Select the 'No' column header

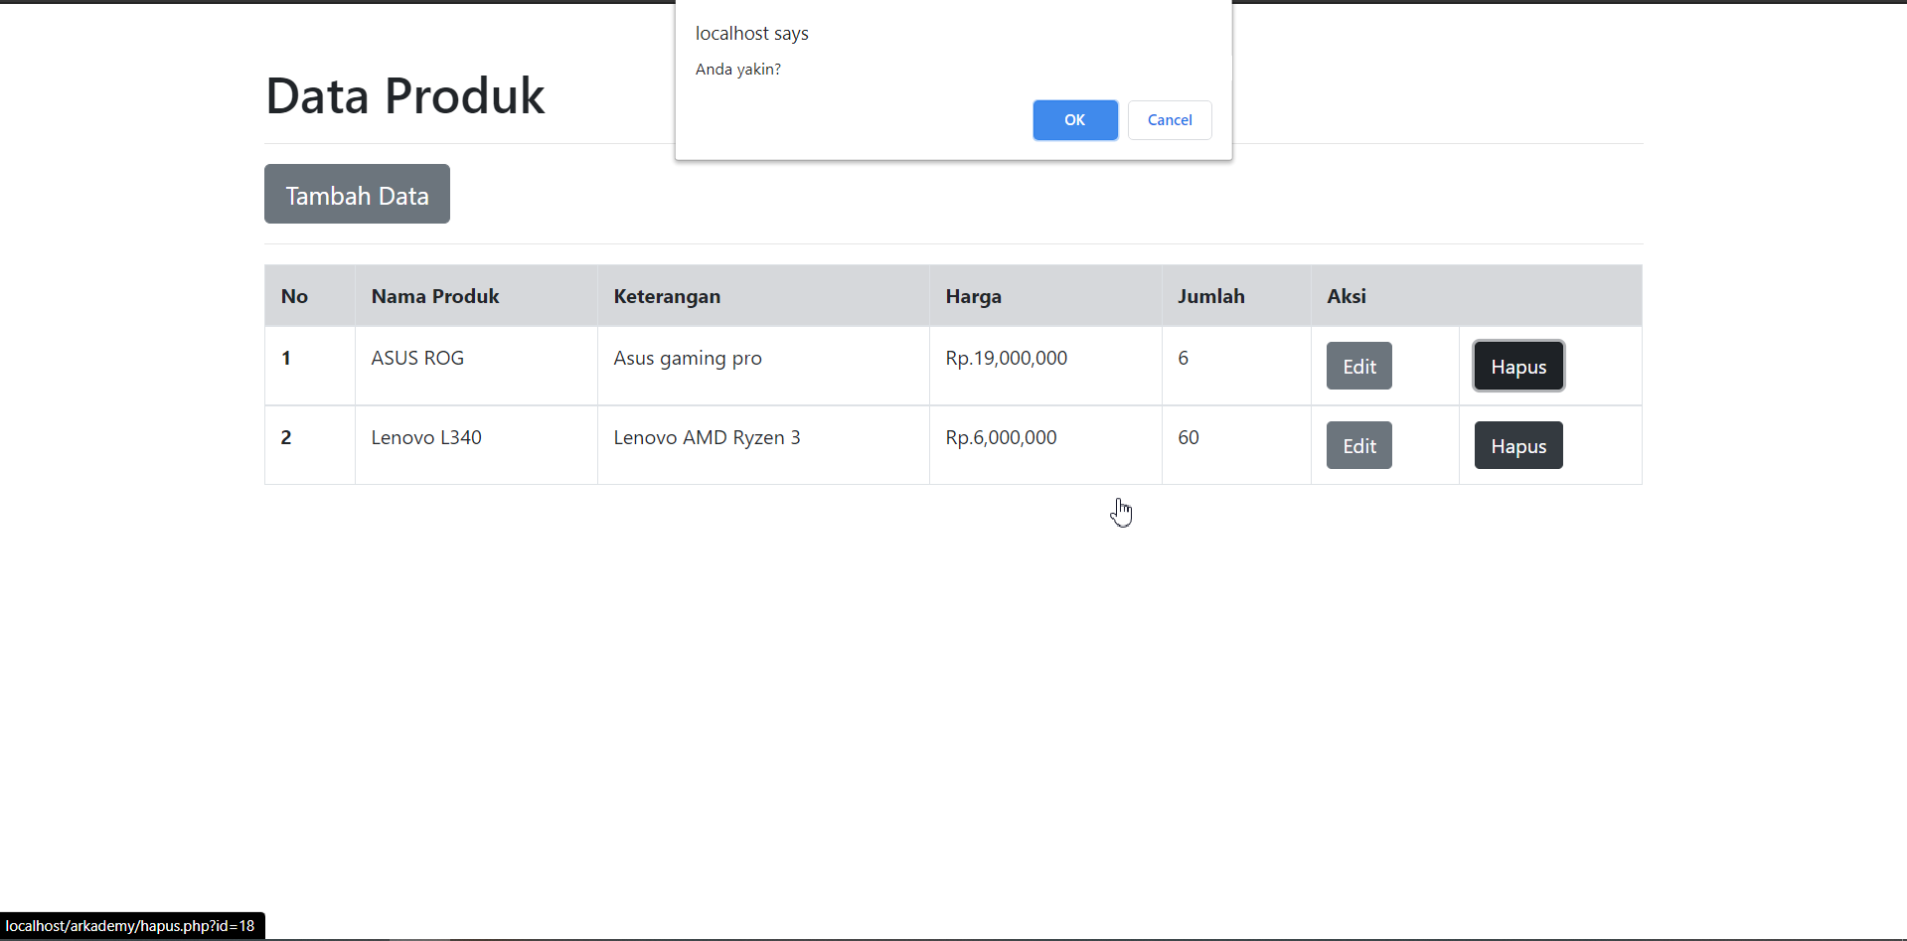294,295
